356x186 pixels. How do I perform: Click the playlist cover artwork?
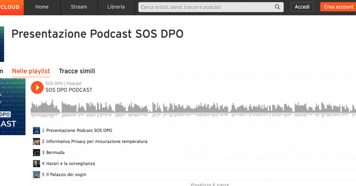point(13,107)
